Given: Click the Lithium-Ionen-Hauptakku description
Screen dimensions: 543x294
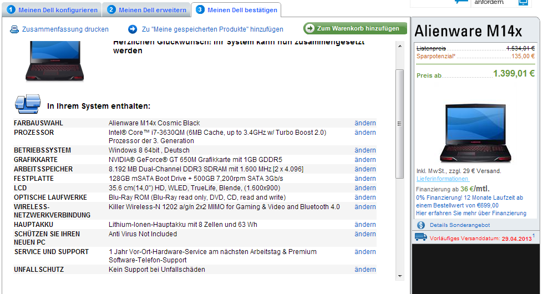Looking at the screenshot, I should tap(183, 225).
